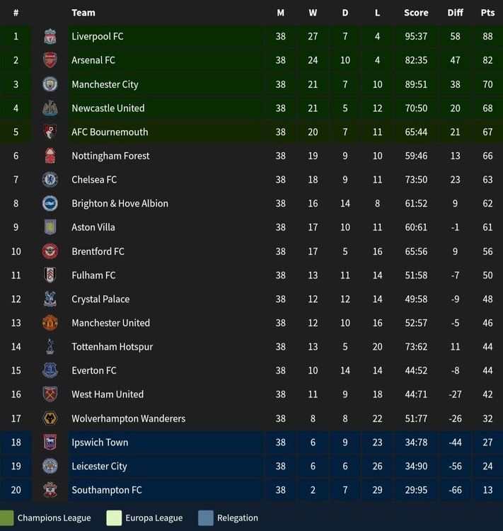Click the Liverpool FC crest icon
This screenshot has width=503, height=531.
pos(50,36)
